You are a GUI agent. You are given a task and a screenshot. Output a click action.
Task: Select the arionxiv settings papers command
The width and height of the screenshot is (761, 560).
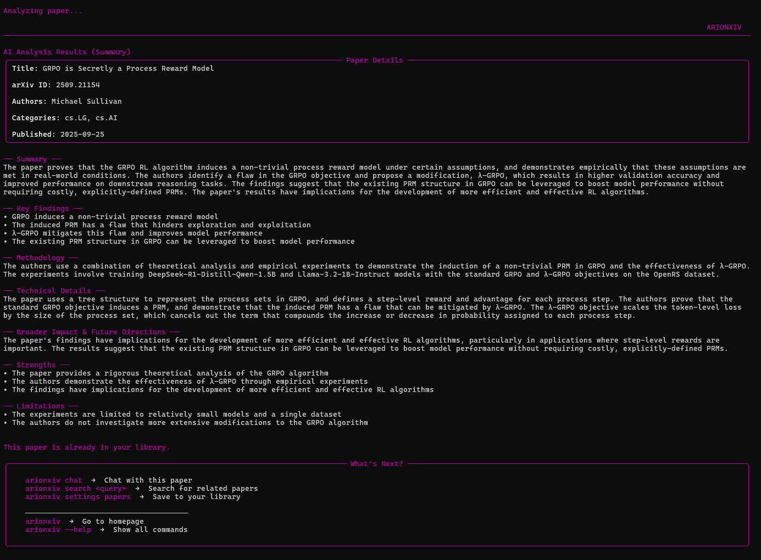(77, 497)
